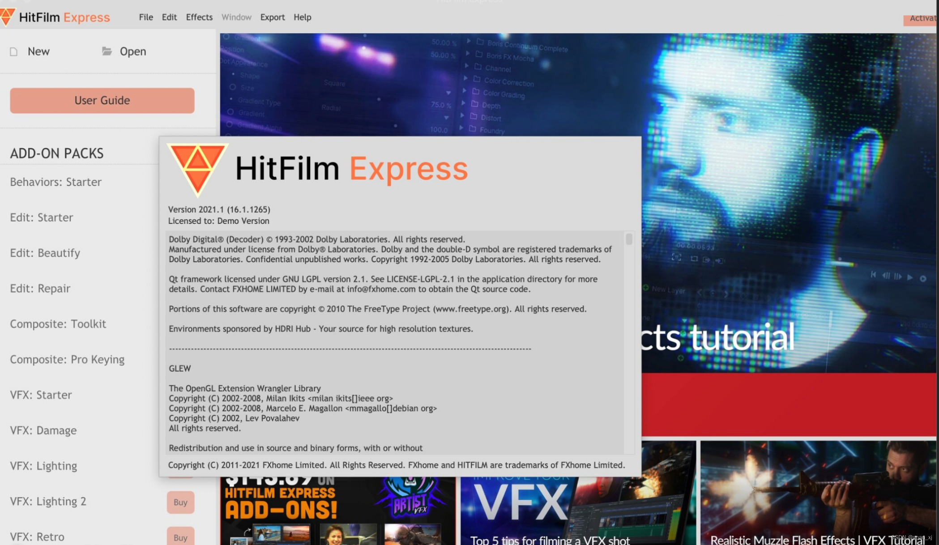The width and height of the screenshot is (939, 545).
Task: Open the Export menu
Action: (272, 17)
